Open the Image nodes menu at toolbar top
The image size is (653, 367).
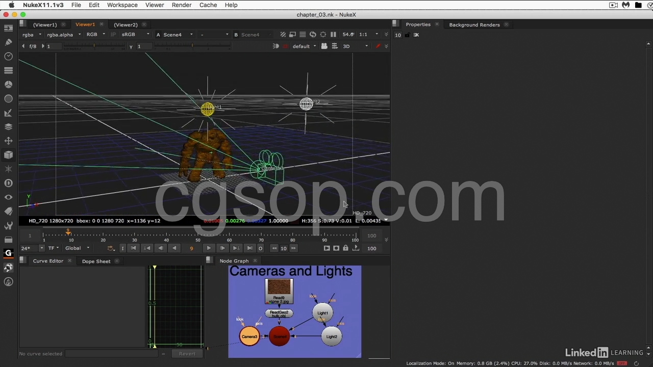pyautogui.click(x=8, y=28)
